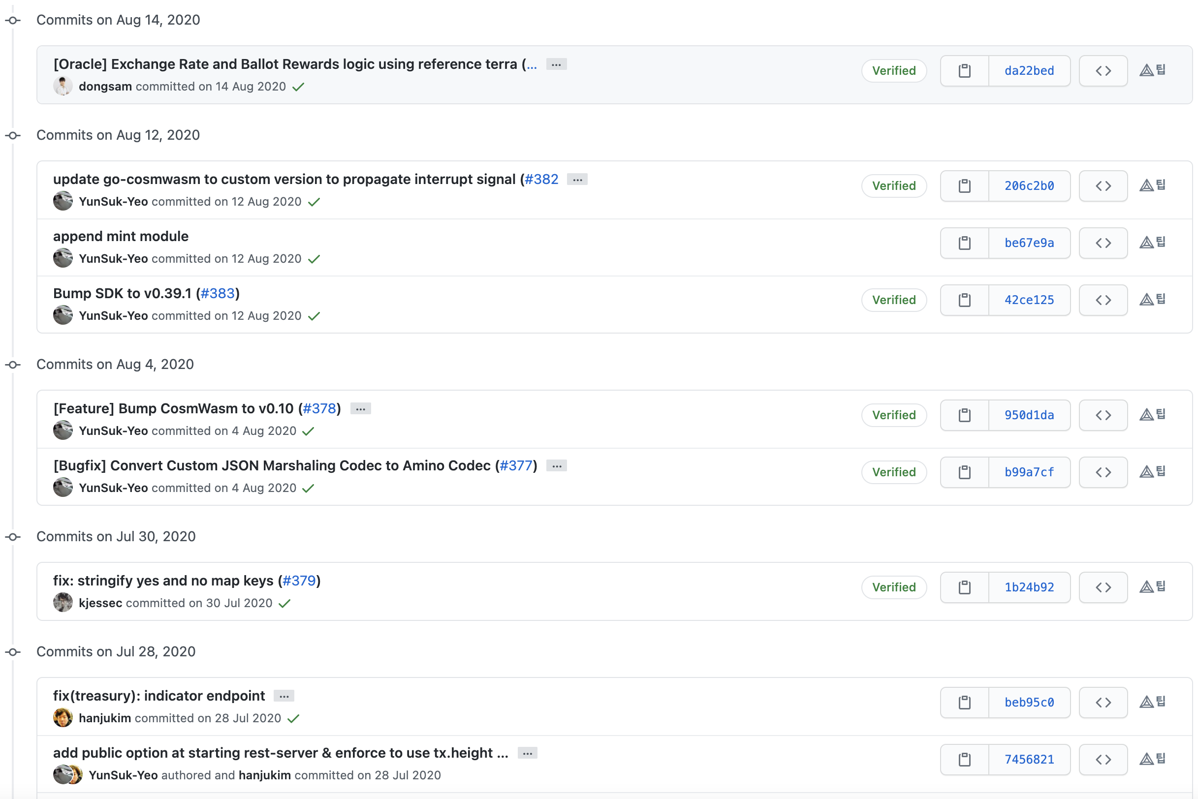Browse repository at commit 206c2b0
Screen dimensions: 1198x799
click(1103, 186)
